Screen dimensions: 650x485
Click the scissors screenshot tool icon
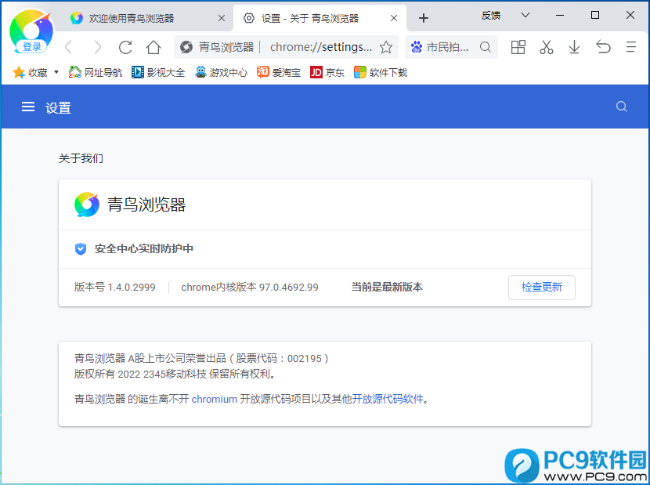click(547, 47)
